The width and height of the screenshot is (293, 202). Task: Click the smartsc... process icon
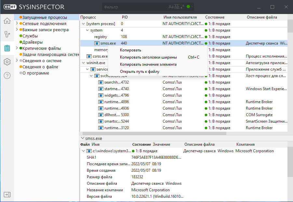click(x=101, y=121)
